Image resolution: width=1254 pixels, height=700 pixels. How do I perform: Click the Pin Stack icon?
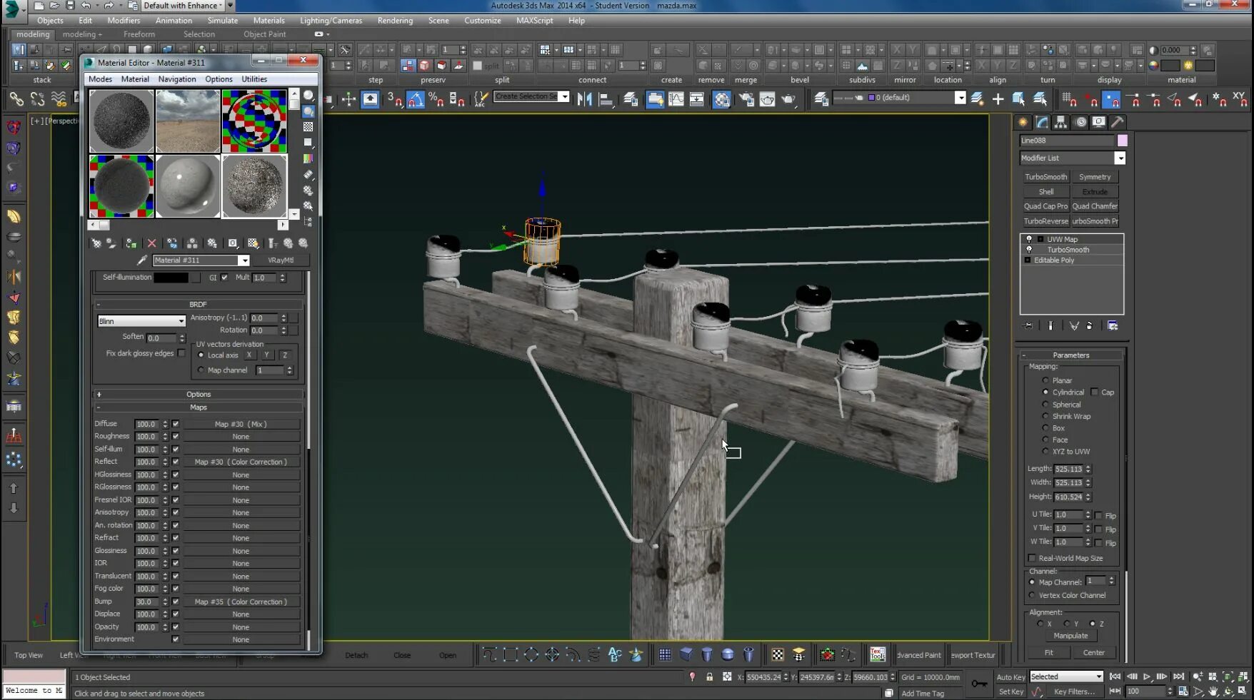click(1028, 326)
